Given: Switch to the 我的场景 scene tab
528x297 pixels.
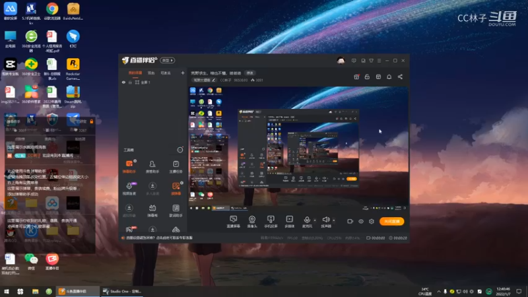Looking at the screenshot, I should point(135,73).
